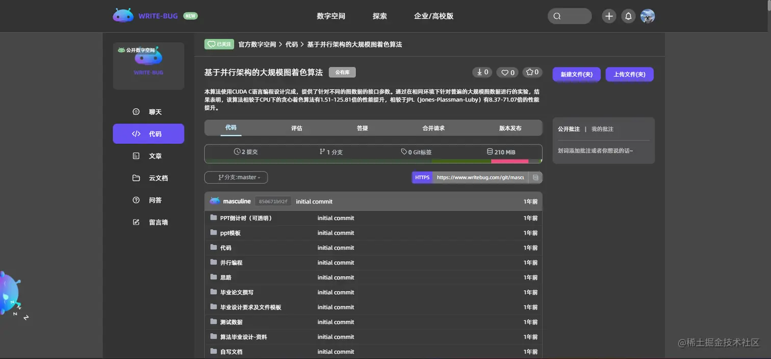
Task: Select the 聊天 icon in the sidebar
Action: coord(135,111)
